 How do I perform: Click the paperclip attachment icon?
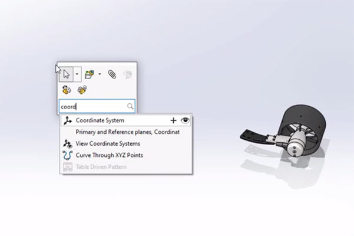coord(111,74)
